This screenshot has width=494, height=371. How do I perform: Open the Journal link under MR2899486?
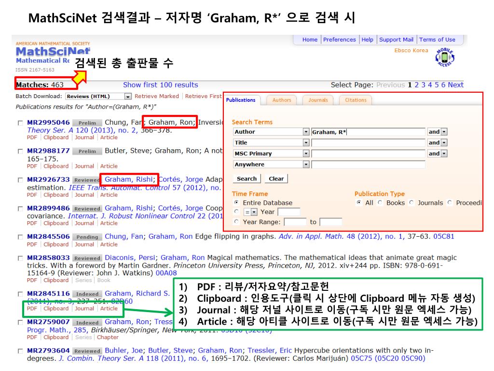[84, 223]
